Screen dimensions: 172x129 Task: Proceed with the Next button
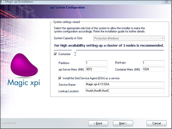pyautogui.click(x=123, y=123)
